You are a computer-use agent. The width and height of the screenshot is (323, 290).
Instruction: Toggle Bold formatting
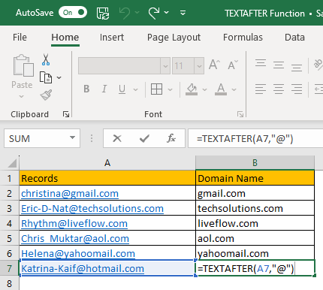[x=86, y=89]
